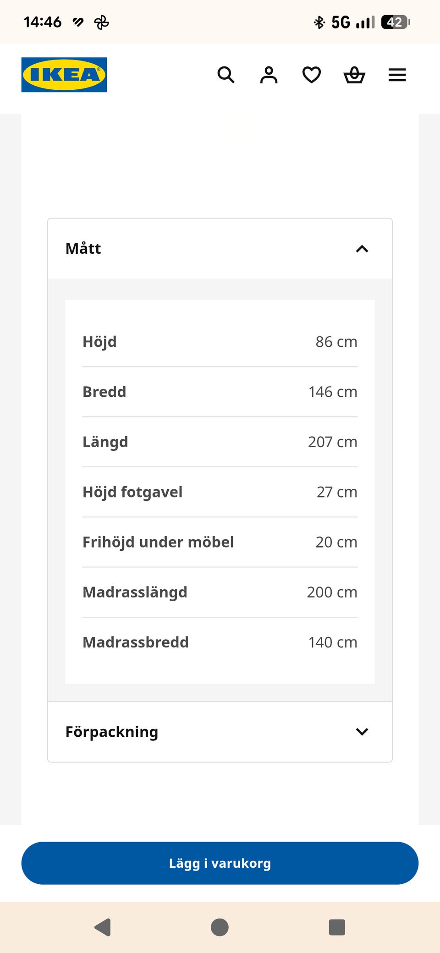Screen dimensions: 440x953
Task: Tap the Förpackning section title
Action: coord(112,732)
